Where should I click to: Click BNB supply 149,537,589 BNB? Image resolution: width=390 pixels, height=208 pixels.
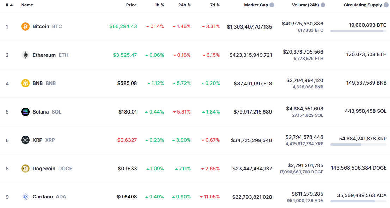coord(366,82)
